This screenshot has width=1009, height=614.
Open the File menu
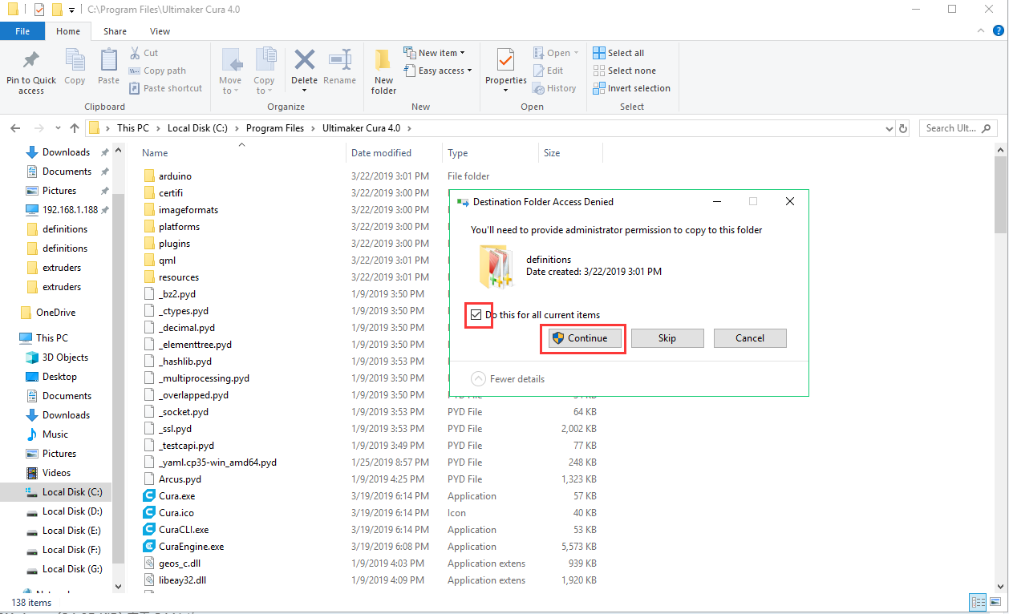22,31
